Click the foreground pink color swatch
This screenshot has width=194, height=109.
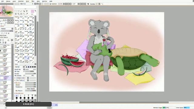(32, 11)
